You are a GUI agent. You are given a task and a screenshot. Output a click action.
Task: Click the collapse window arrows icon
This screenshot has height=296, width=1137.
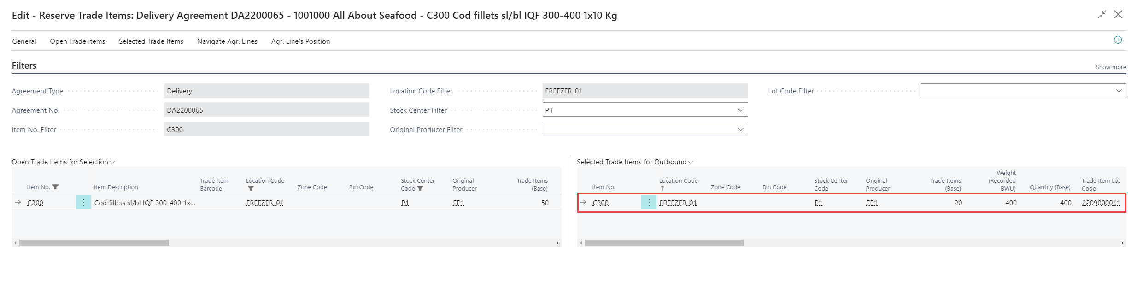point(1102,15)
